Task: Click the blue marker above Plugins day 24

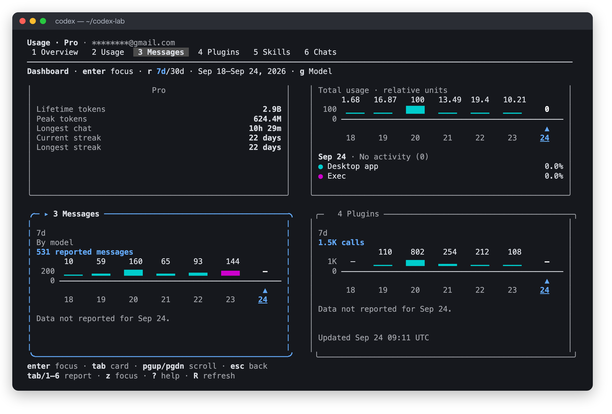Action: pyautogui.click(x=547, y=281)
